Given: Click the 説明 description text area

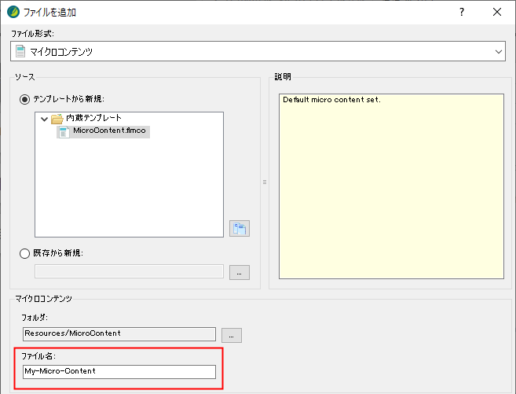Looking at the screenshot, I should 389,189.
